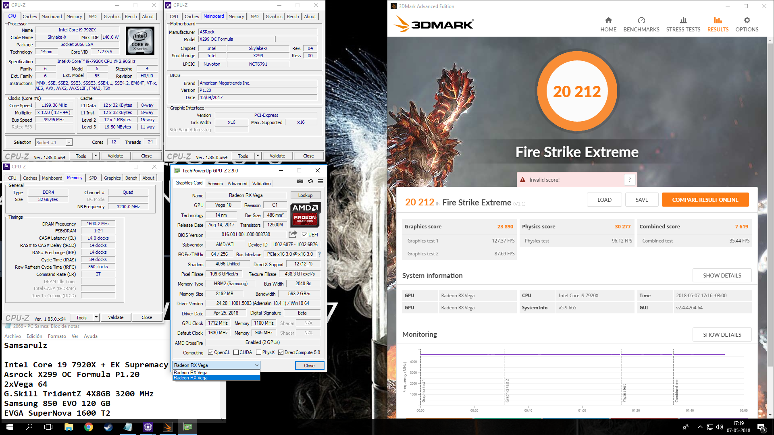Viewport: 774px width, 435px height.
Task: Expand Tools dropdown arrow in CPU-Z CPU window
Action: pos(96,156)
